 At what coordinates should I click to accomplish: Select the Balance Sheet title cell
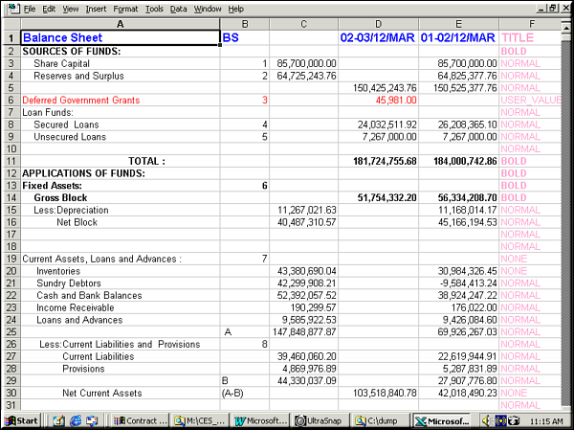pyautogui.click(x=120, y=38)
